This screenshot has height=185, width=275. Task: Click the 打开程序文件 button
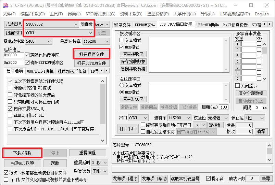91,54
